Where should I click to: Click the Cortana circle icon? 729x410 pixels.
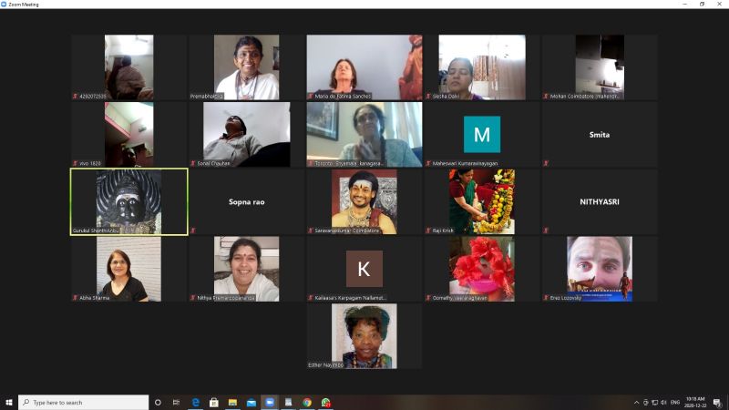158,402
